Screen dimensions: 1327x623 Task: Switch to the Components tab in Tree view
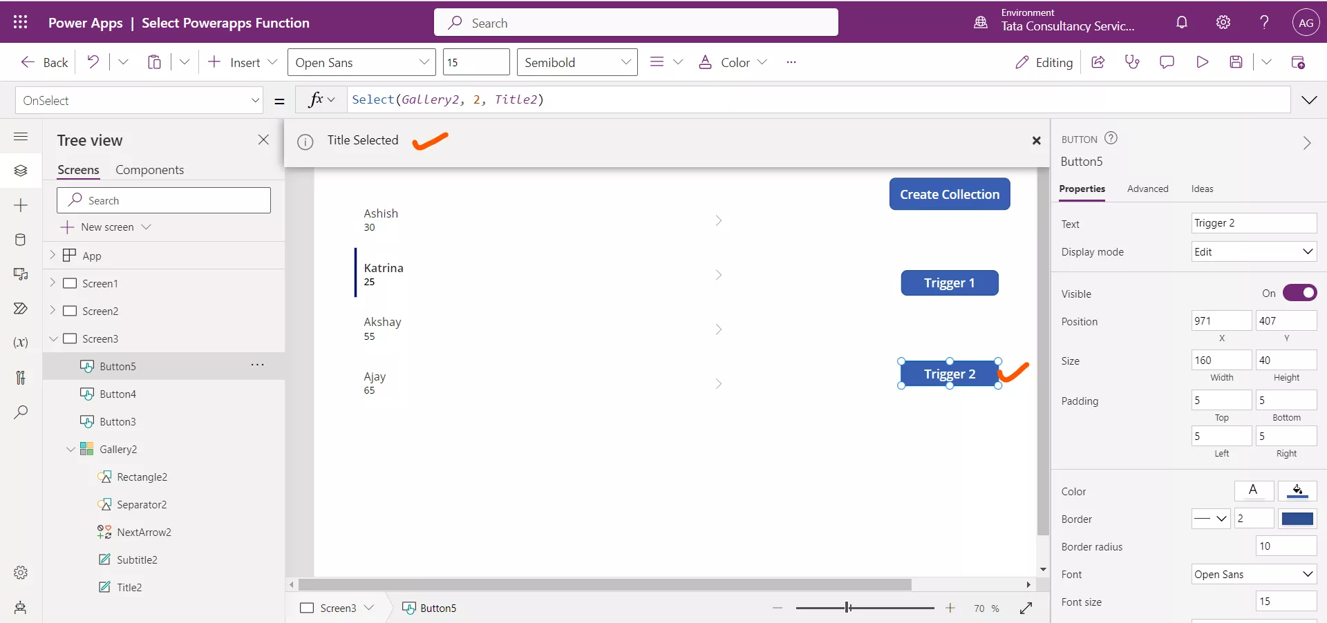point(150,169)
